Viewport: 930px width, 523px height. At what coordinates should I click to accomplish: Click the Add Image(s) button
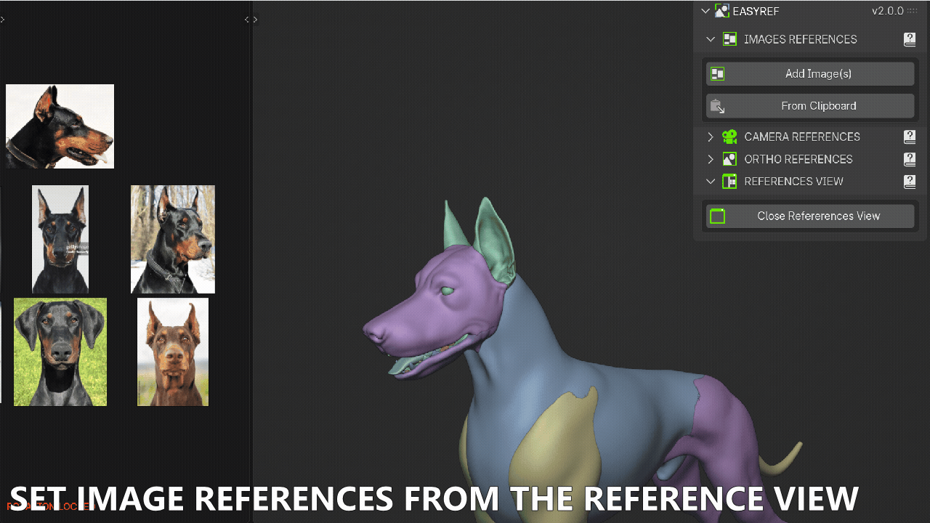tap(809, 73)
